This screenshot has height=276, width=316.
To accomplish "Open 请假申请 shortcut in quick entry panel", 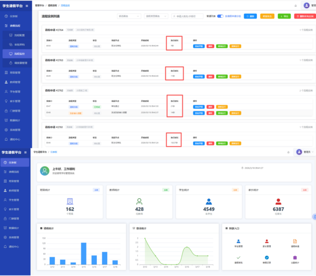I will point(295,242).
